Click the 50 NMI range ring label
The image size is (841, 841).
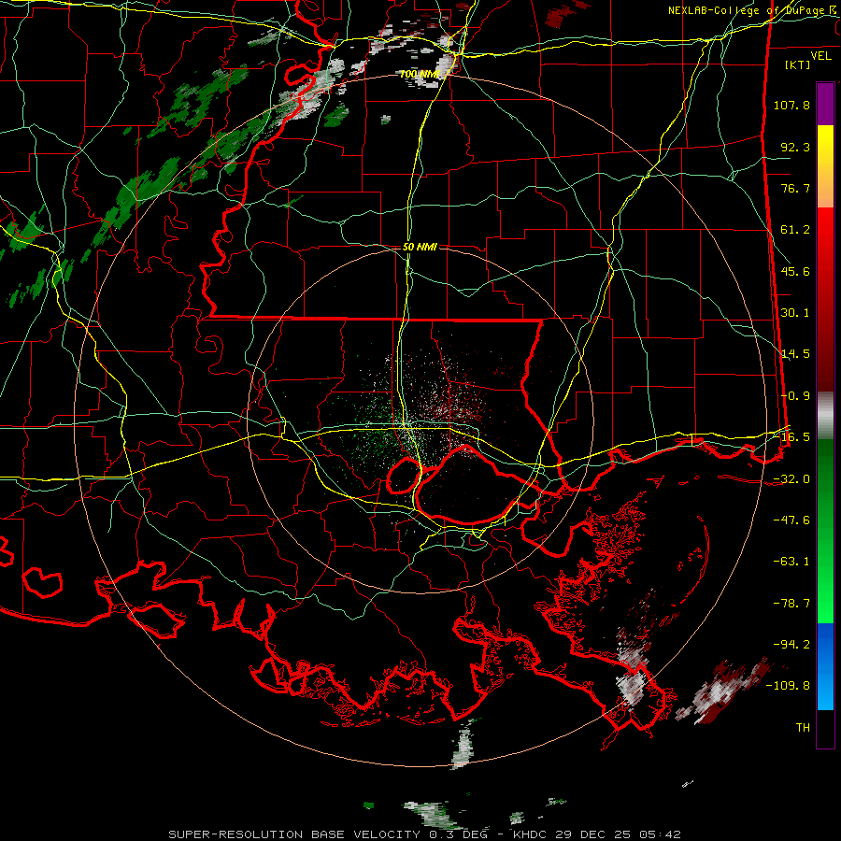pos(420,247)
